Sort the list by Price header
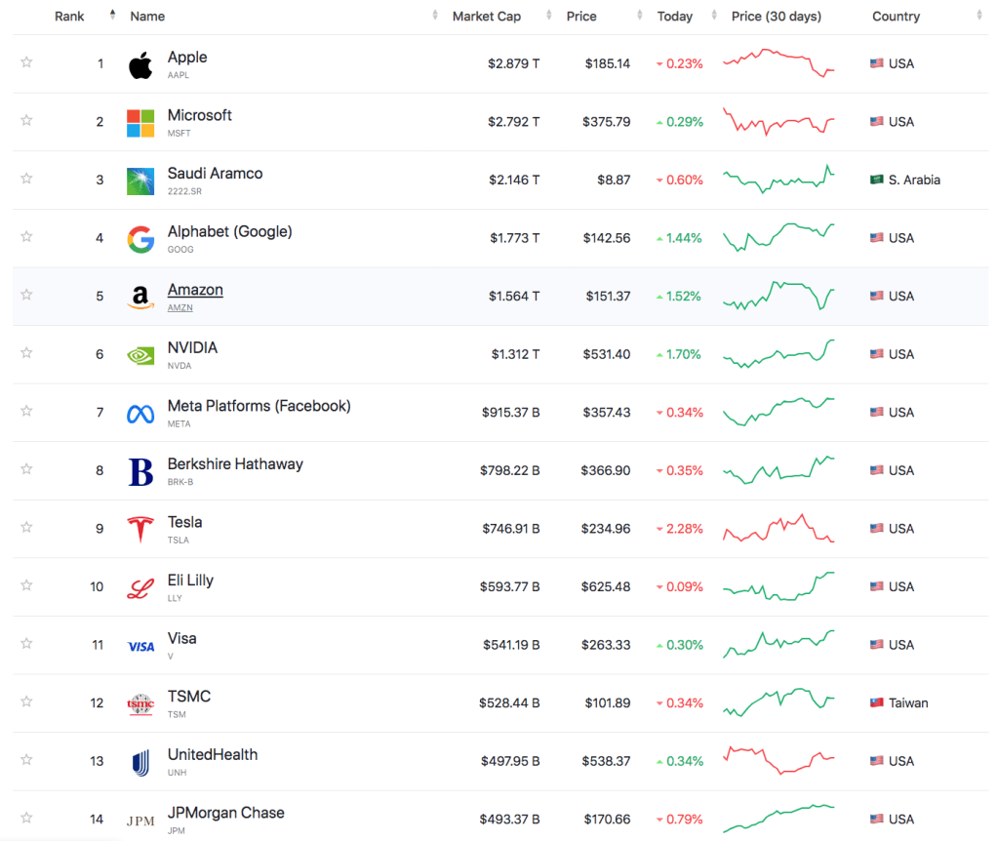This screenshot has height=841, width=998. tap(581, 17)
